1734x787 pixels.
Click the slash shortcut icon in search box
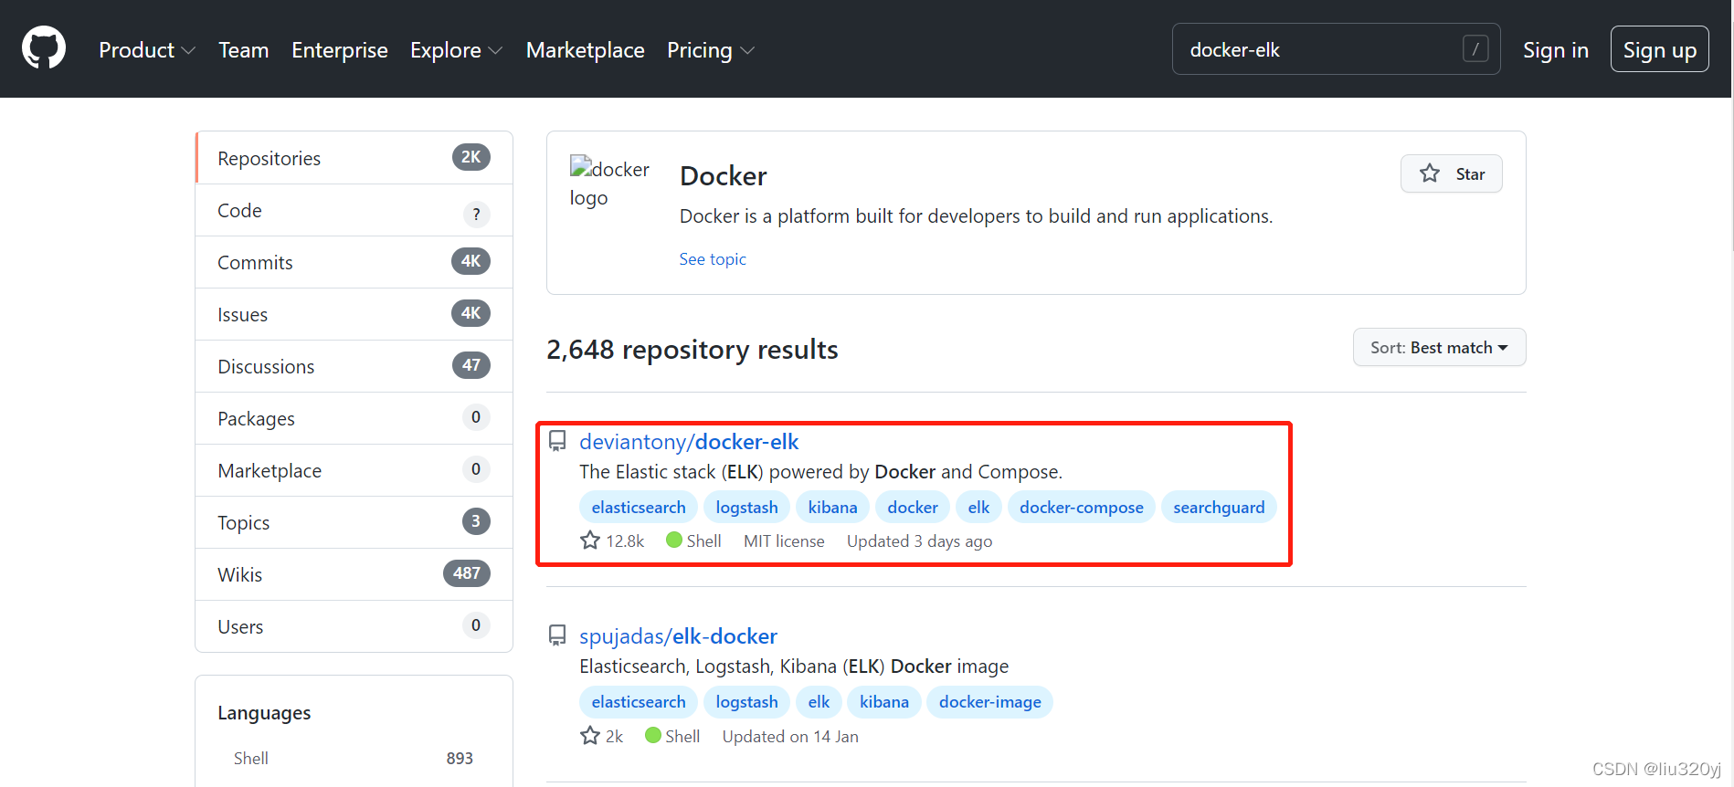pyautogui.click(x=1475, y=48)
